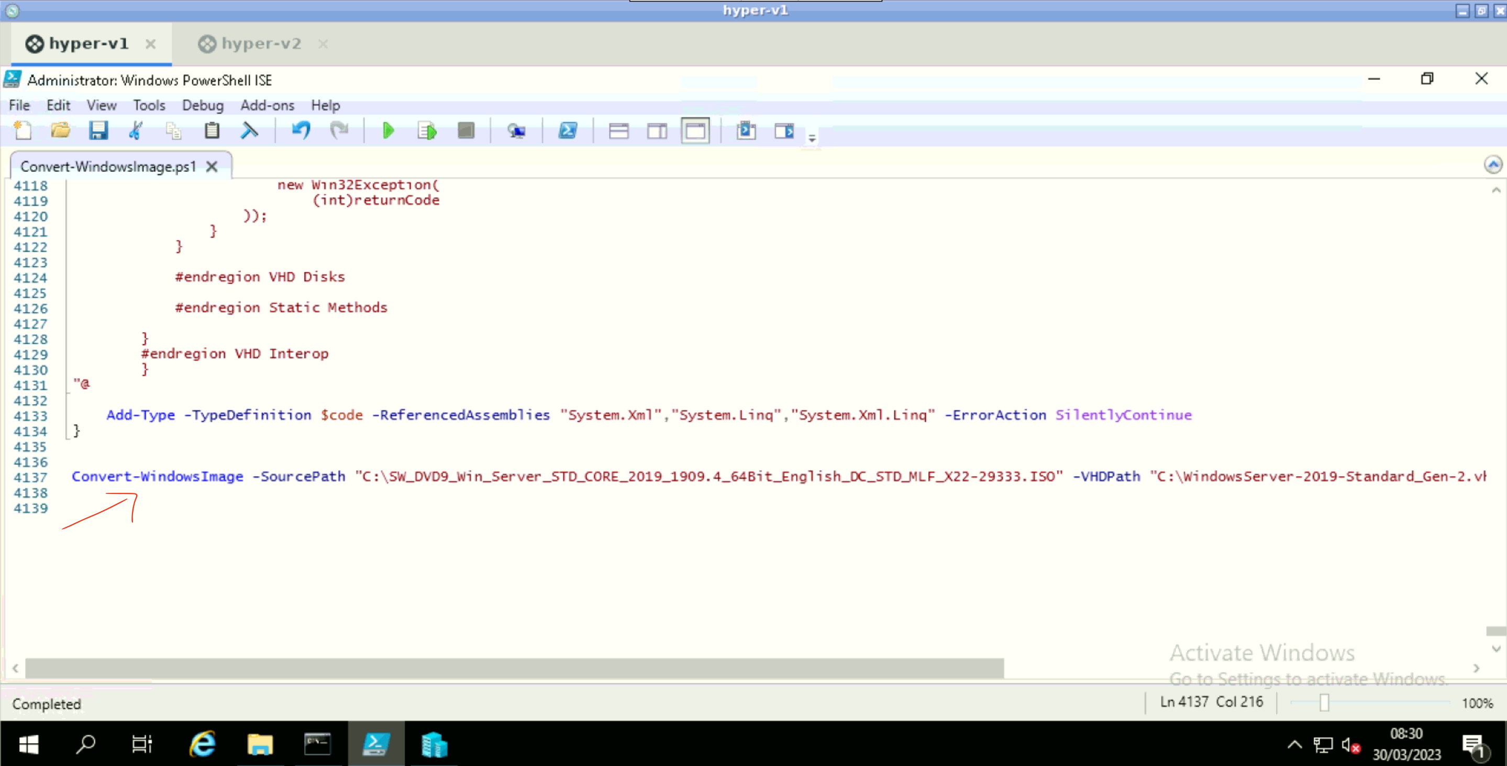Collapse the script pane with the round arrow
This screenshot has height=766, width=1507.
[x=1493, y=165]
